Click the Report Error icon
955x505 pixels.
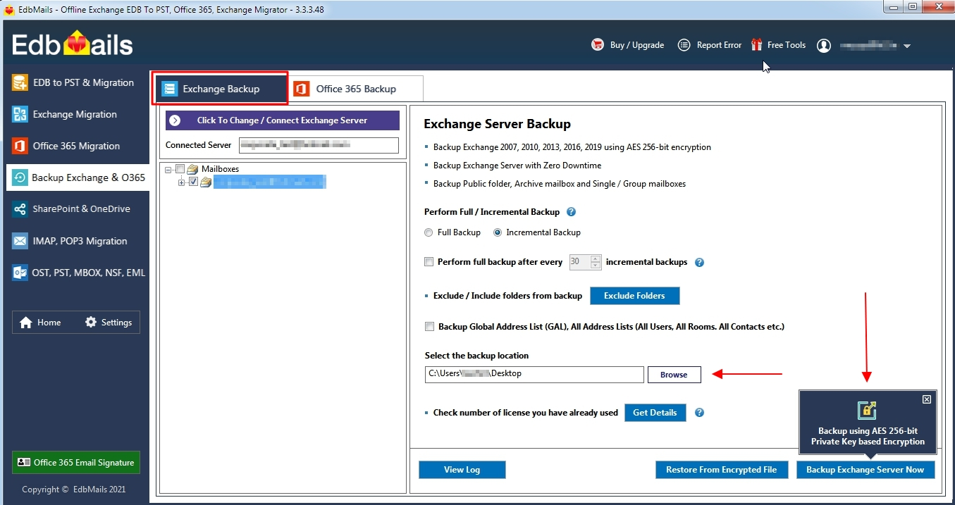[x=683, y=44]
